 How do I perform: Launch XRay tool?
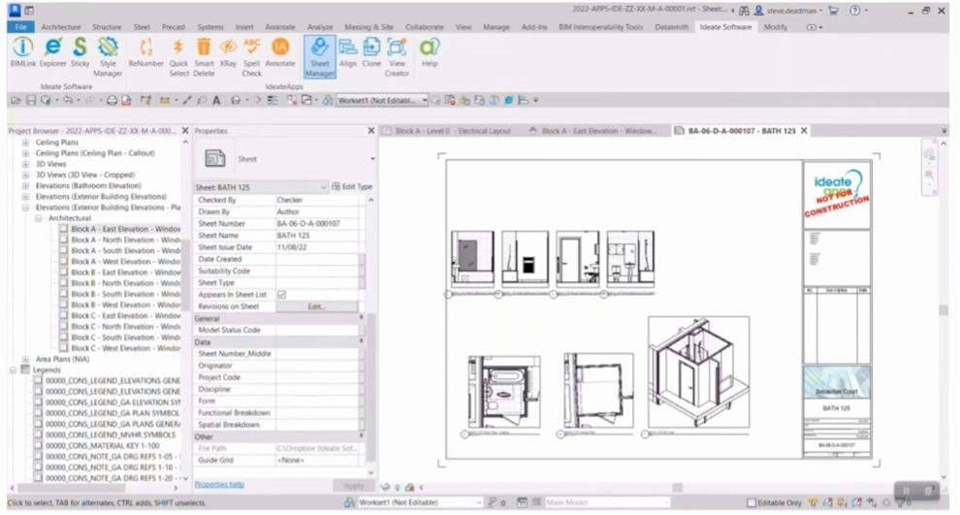[x=228, y=52]
